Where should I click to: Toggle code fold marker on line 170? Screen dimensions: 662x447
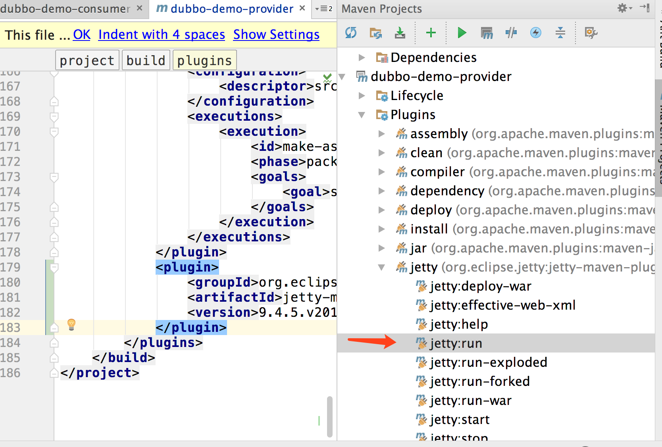coord(54,132)
